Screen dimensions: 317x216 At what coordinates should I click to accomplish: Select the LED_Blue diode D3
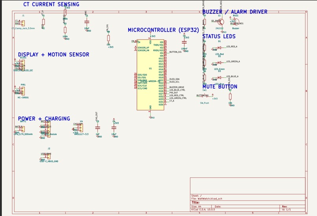219,78
